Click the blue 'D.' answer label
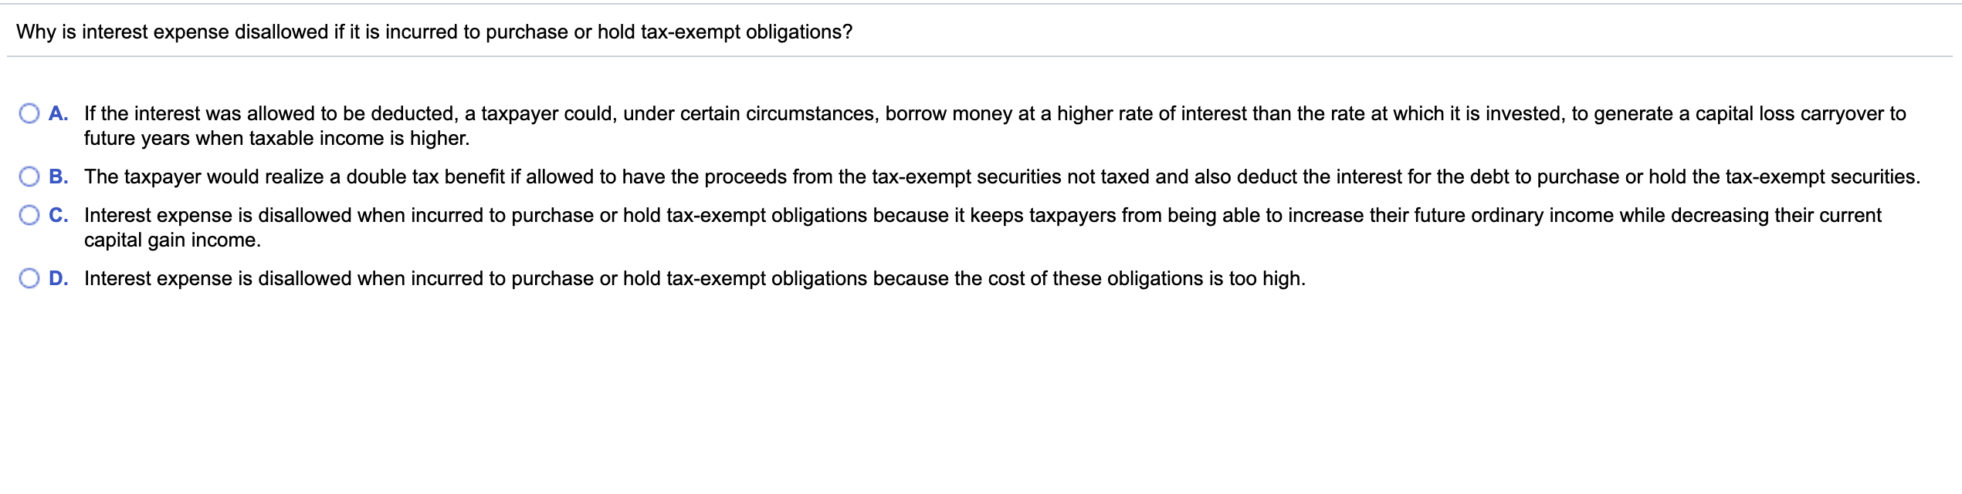 point(57,278)
